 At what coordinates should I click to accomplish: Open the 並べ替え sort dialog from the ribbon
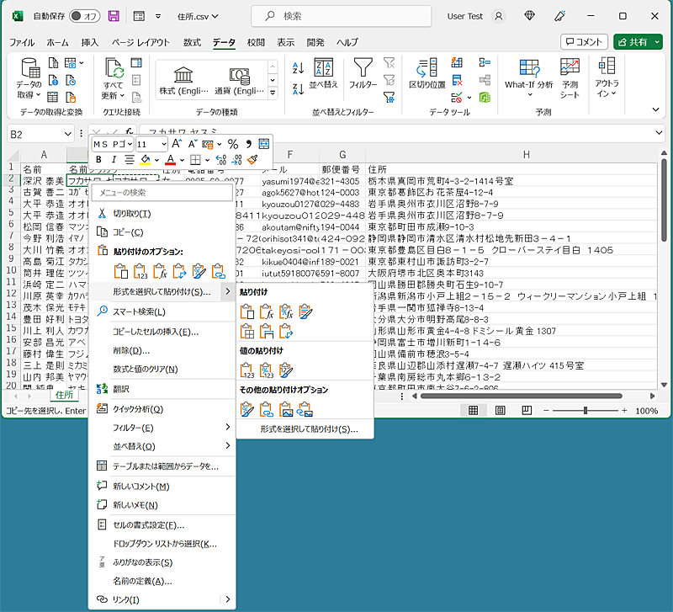coord(323,73)
